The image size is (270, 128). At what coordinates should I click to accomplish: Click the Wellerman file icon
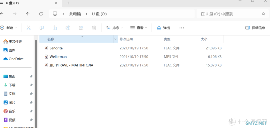click(46, 57)
